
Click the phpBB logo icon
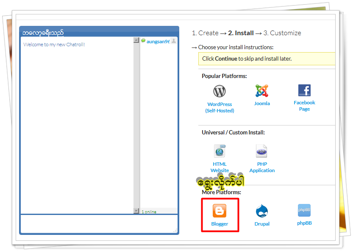304,210
